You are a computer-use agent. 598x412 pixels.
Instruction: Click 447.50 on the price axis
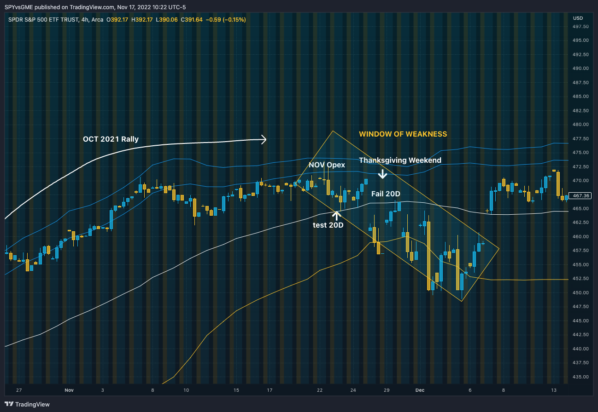click(x=580, y=307)
